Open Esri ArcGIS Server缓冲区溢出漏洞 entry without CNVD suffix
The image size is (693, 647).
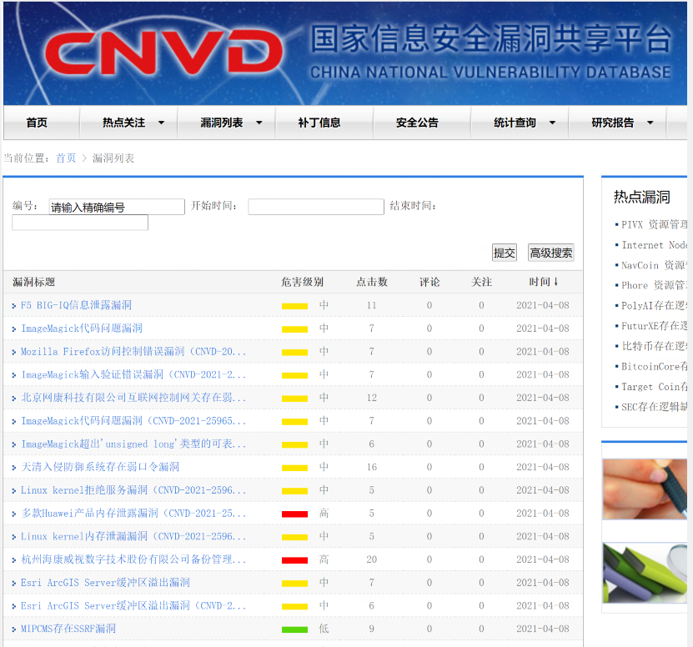pos(105,583)
